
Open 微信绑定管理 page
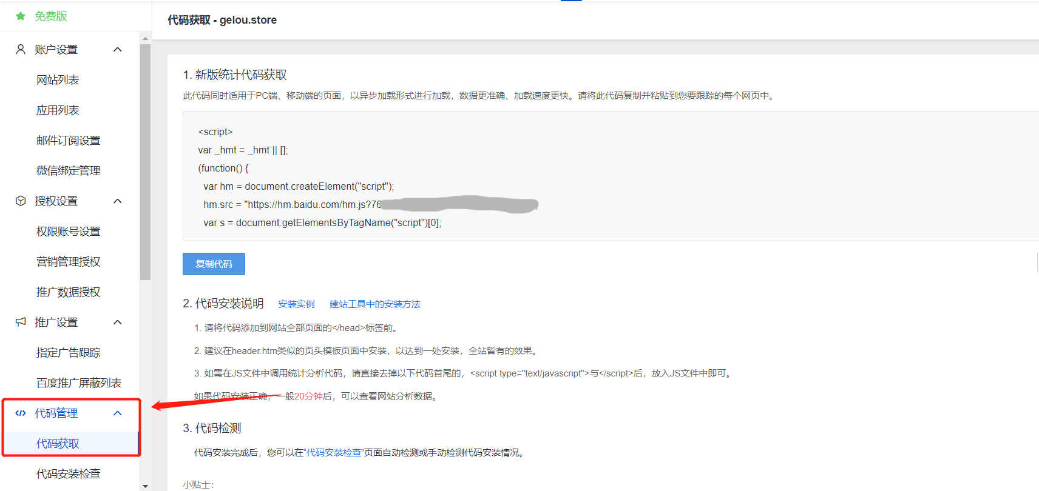(68, 170)
